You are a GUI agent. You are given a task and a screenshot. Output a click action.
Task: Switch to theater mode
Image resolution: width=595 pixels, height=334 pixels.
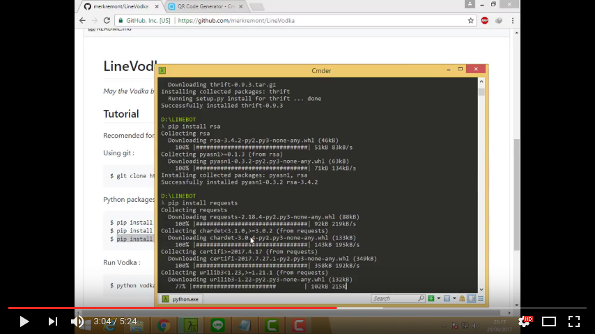(549, 321)
